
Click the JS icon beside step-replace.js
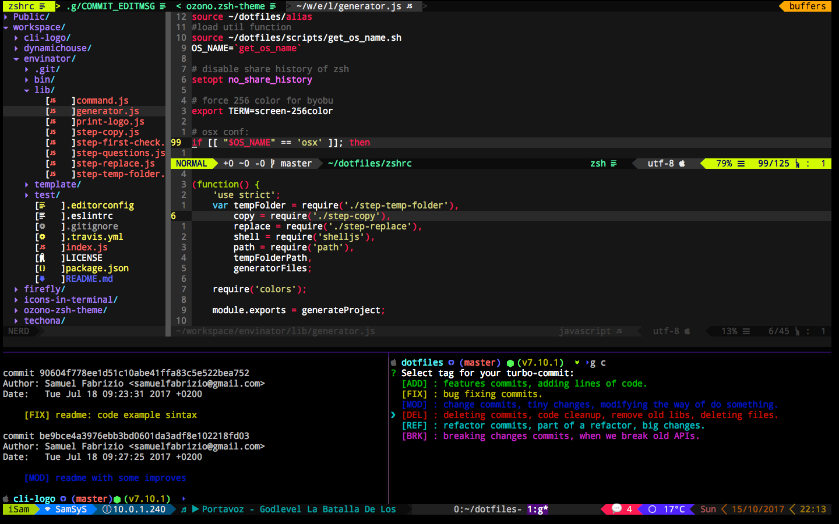pos(52,164)
